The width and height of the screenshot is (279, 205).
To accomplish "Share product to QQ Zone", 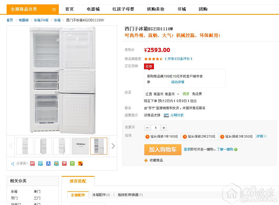I will 56,163.
